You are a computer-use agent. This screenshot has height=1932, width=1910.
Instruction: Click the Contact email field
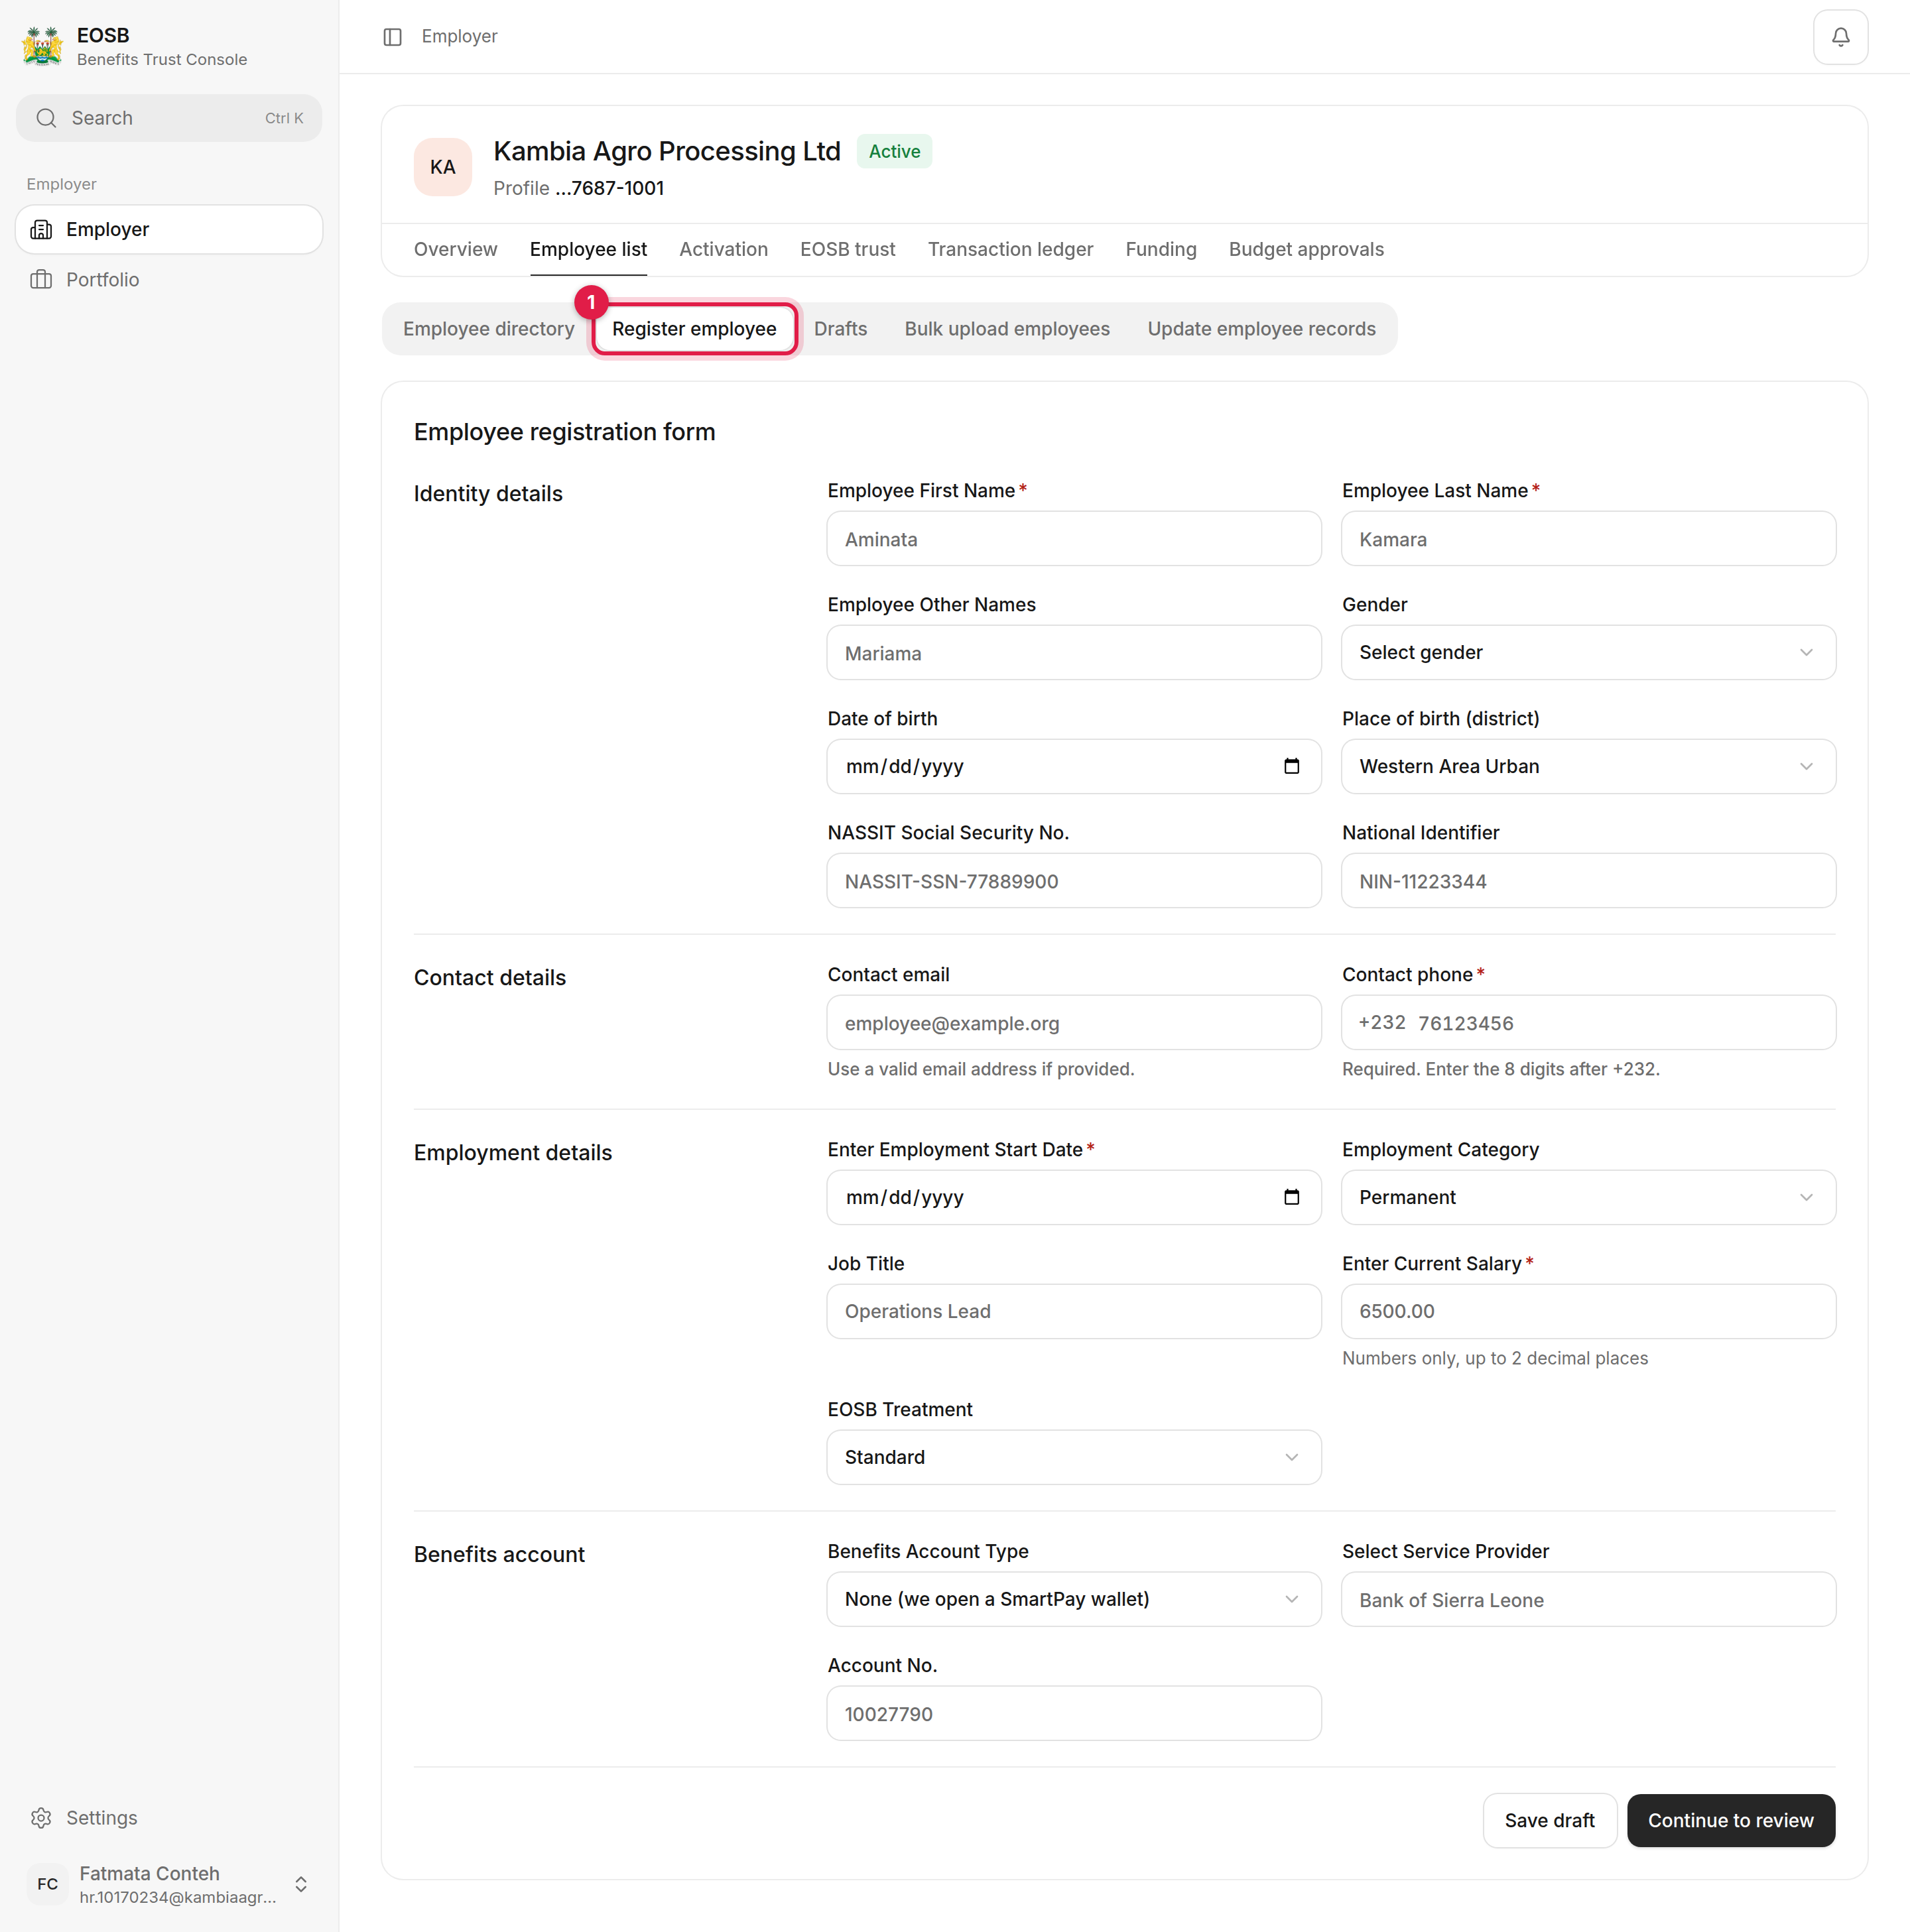1074,1023
